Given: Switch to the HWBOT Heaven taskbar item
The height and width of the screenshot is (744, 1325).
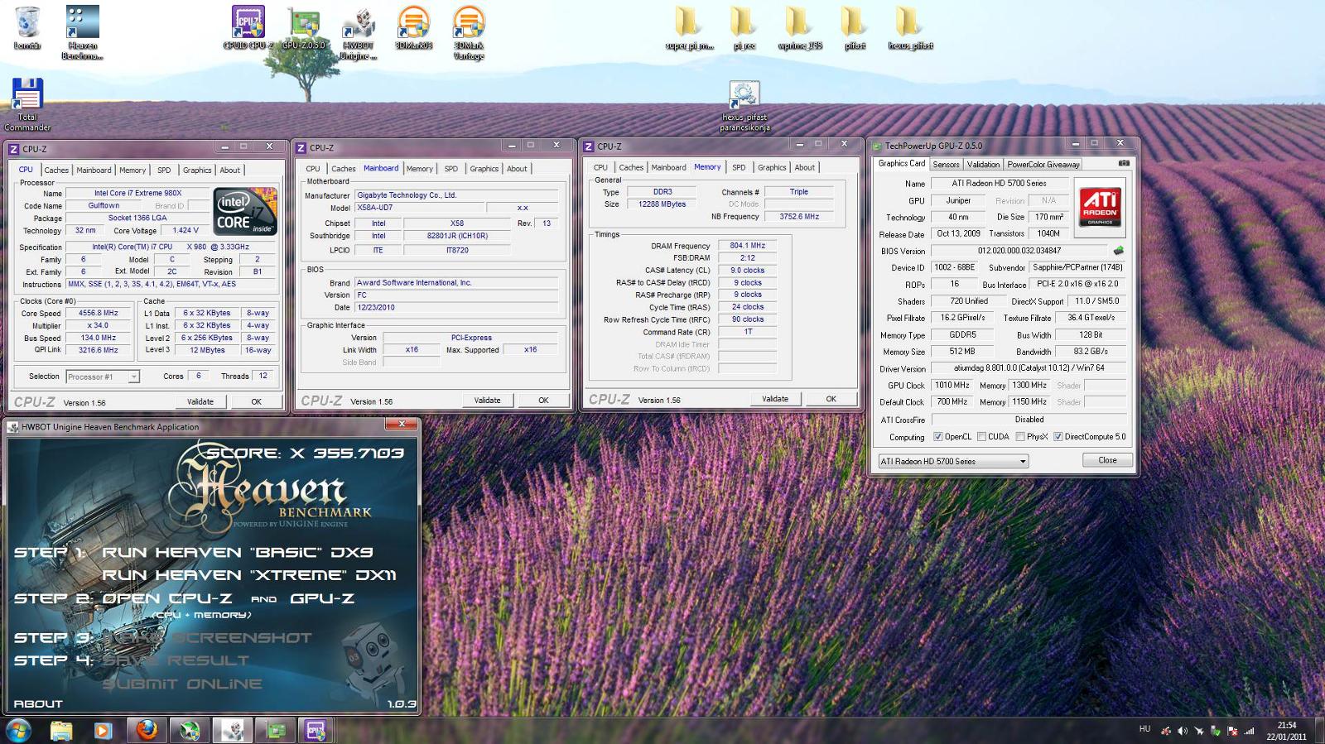Looking at the screenshot, I should (233, 730).
